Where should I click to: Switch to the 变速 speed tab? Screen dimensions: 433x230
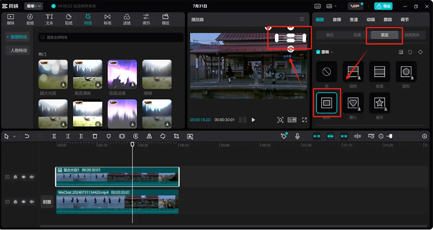(x=354, y=20)
